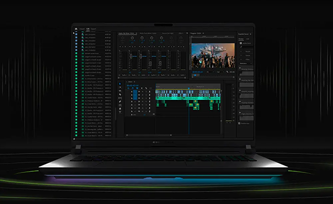Image resolution: width=333 pixels, height=204 pixels.
Task: Click the Program monitor blue timecode
Action: 198,72
